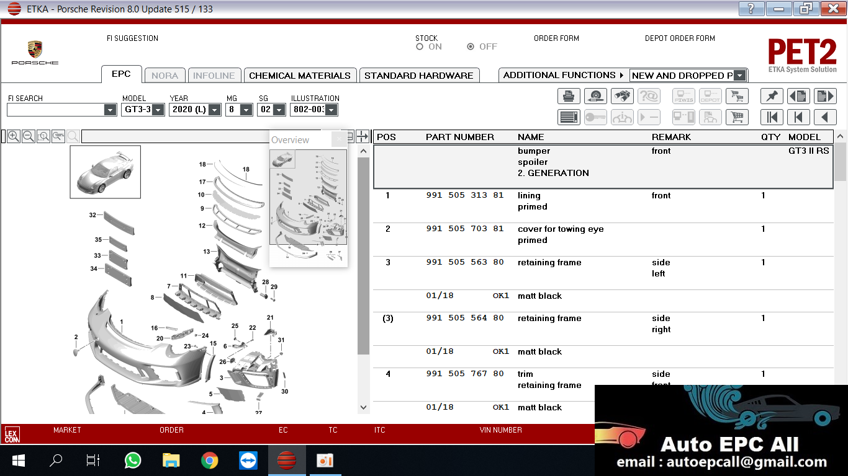This screenshot has width=848, height=476.
Task: Reset illustration zoom to 100%
Action: (x=58, y=136)
